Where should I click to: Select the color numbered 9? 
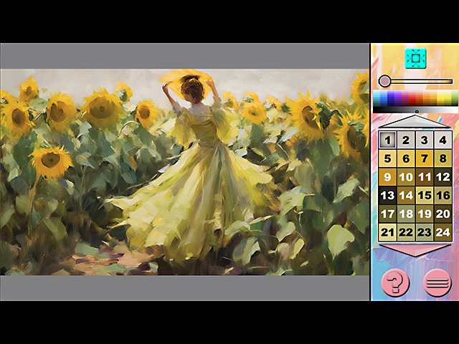click(387, 177)
